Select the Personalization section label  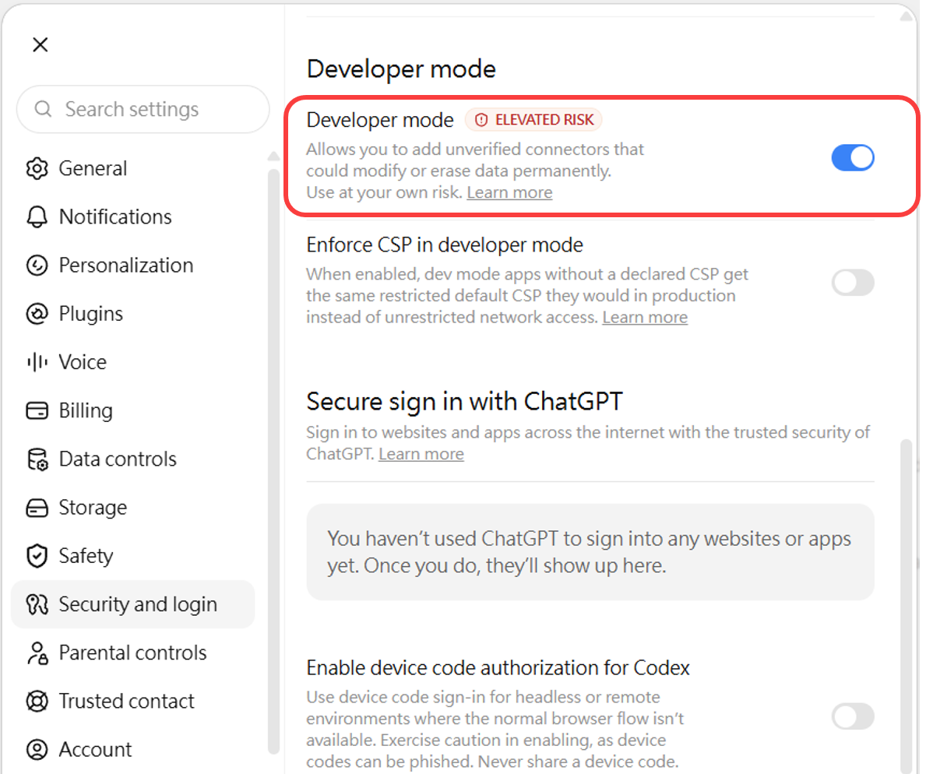126,266
